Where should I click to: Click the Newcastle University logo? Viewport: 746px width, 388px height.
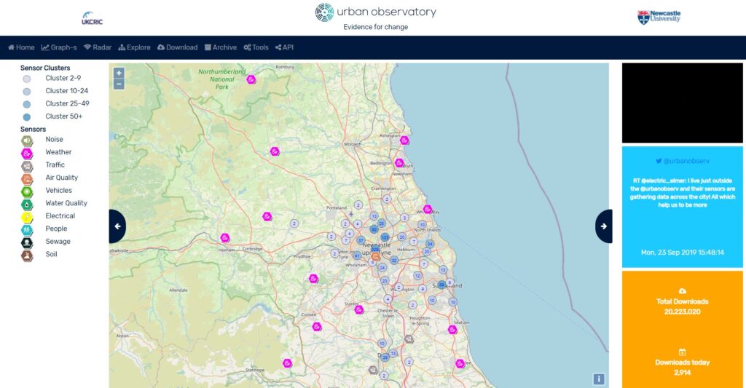[659, 17]
